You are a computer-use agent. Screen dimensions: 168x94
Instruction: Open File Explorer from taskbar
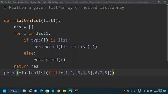(64, 91)
